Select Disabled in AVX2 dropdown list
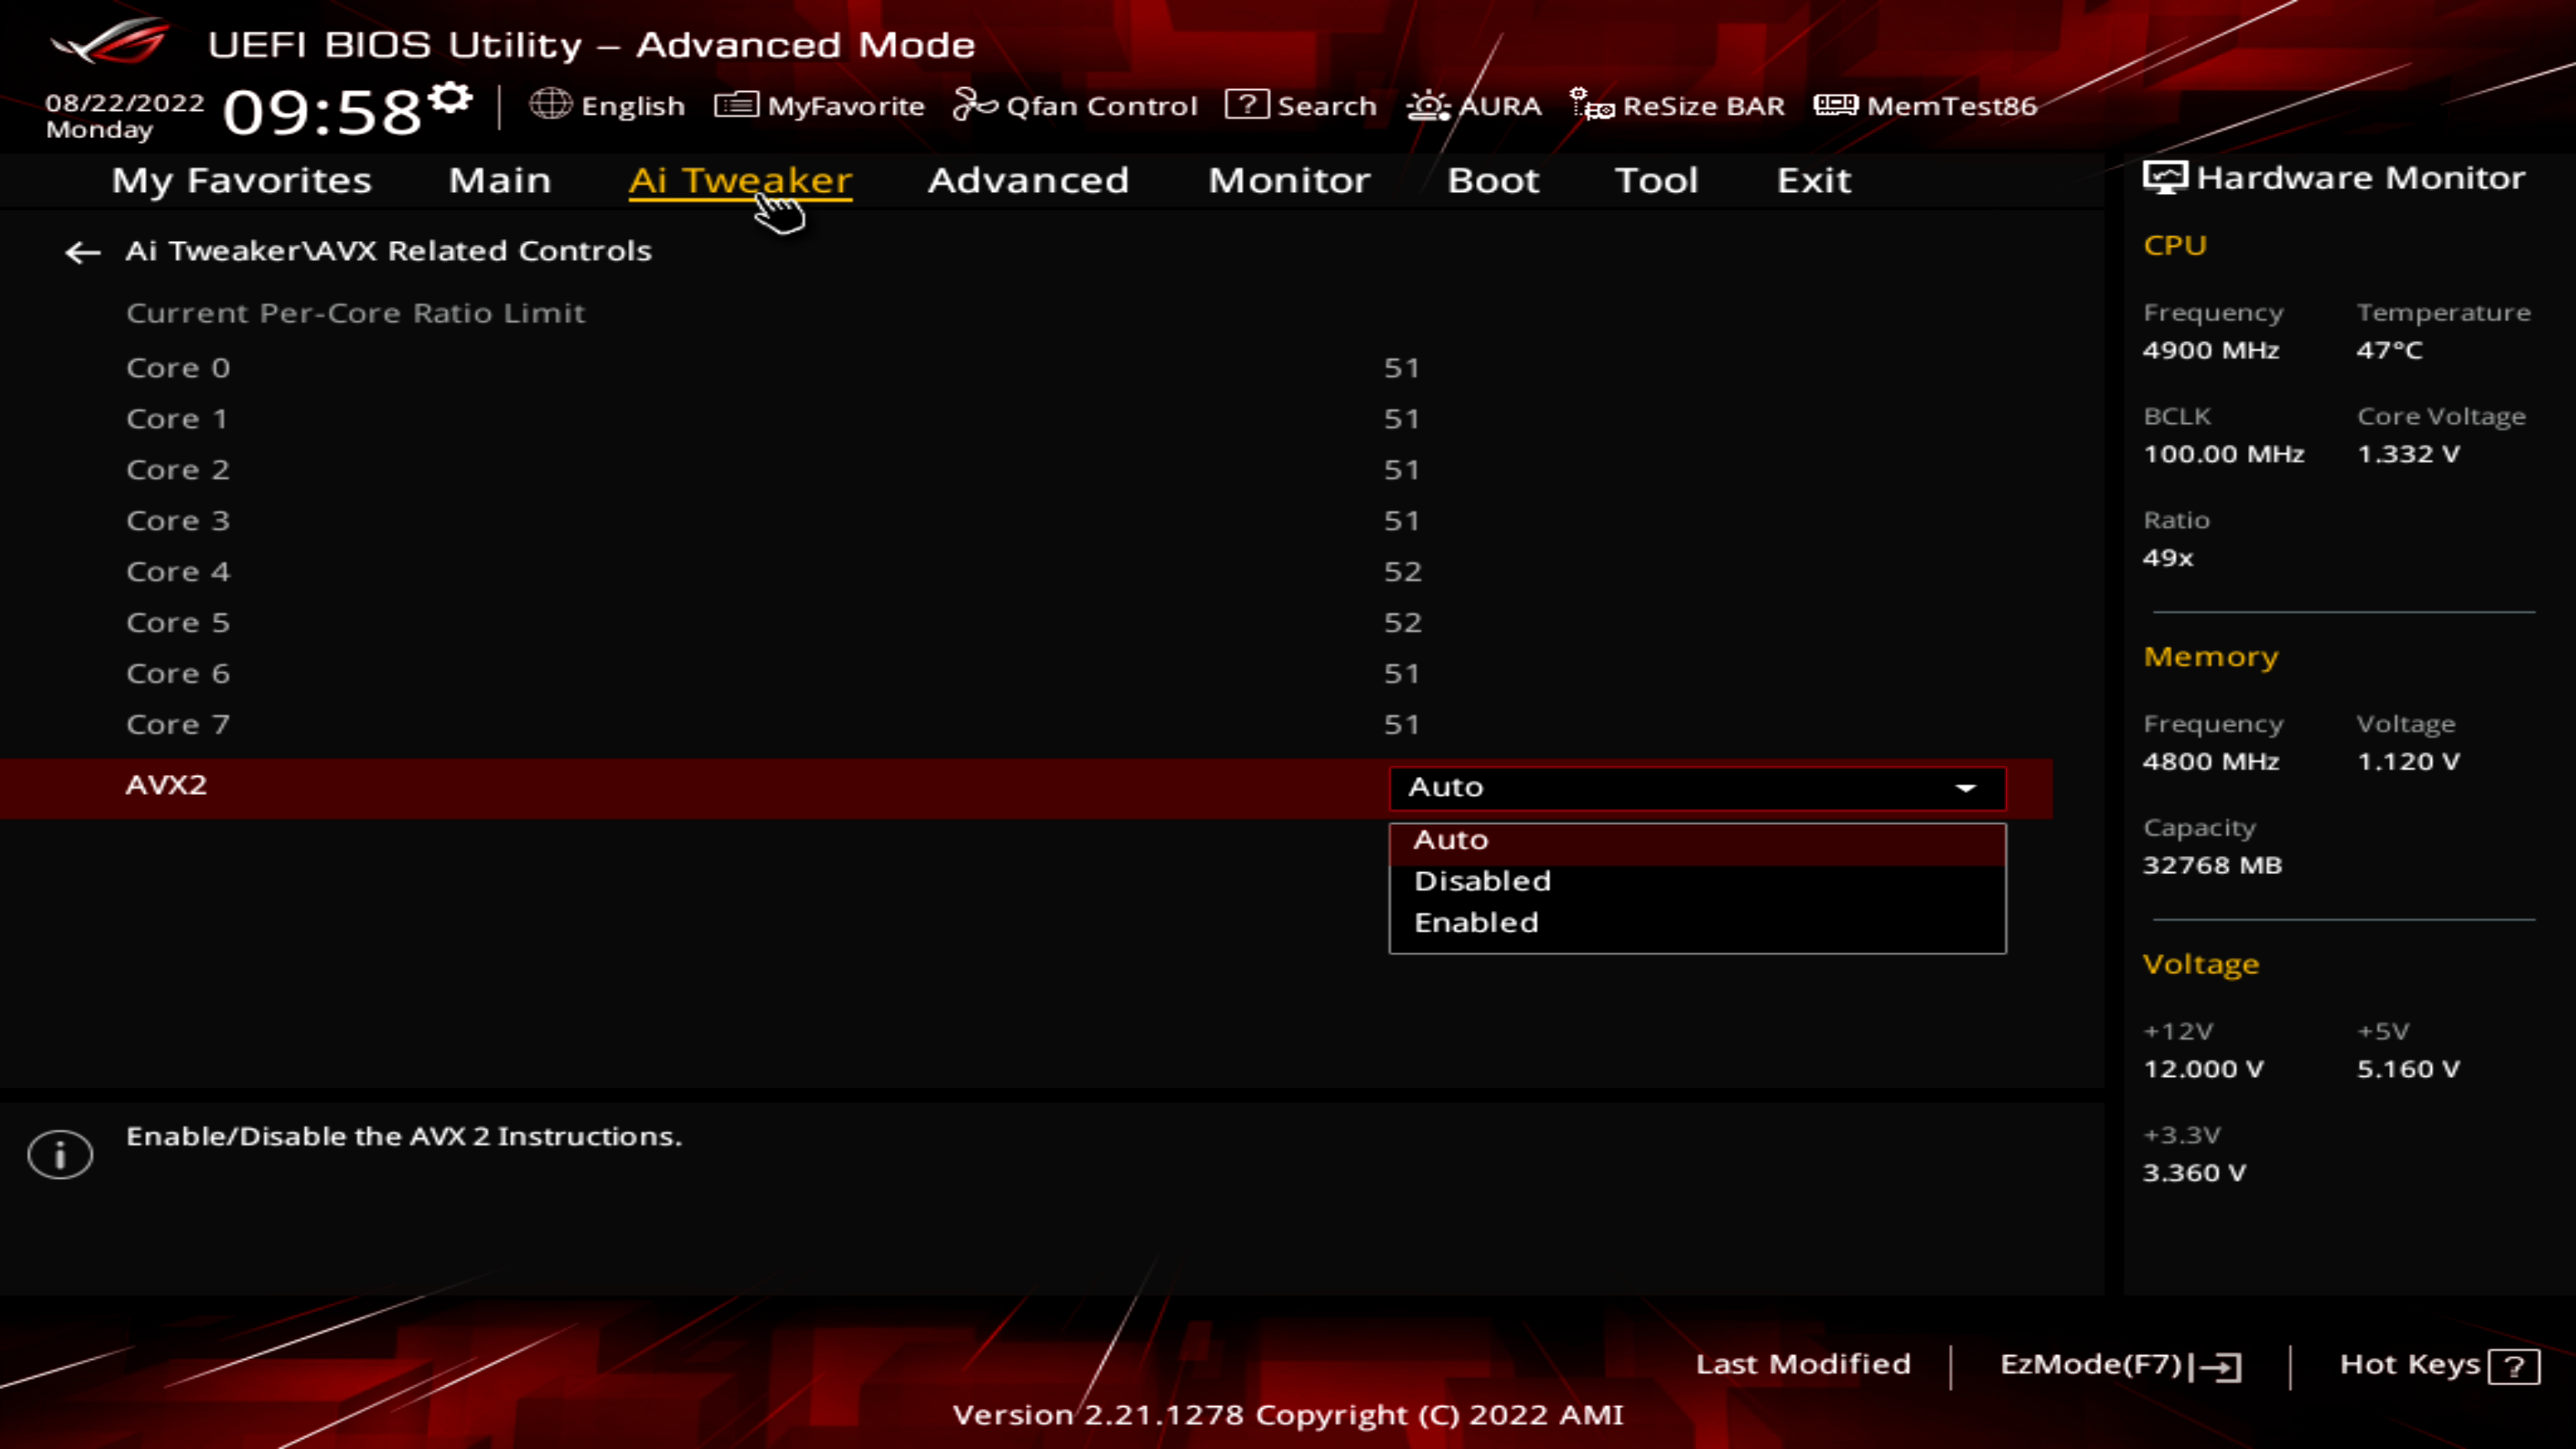Viewport: 2576px width, 1449px height. point(1482,881)
